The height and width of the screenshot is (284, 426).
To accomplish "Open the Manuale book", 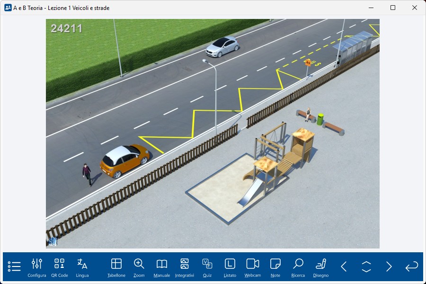I will tap(162, 267).
